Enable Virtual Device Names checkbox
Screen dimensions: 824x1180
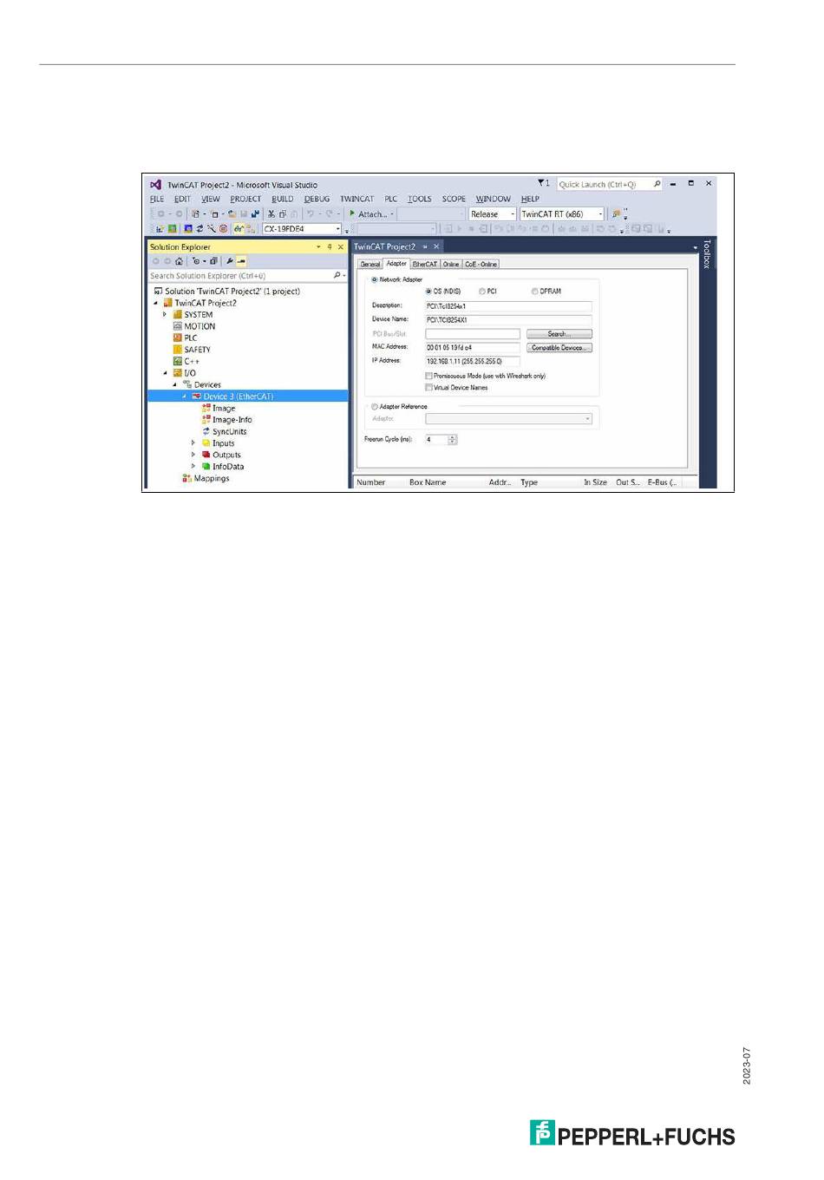(x=428, y=388)
